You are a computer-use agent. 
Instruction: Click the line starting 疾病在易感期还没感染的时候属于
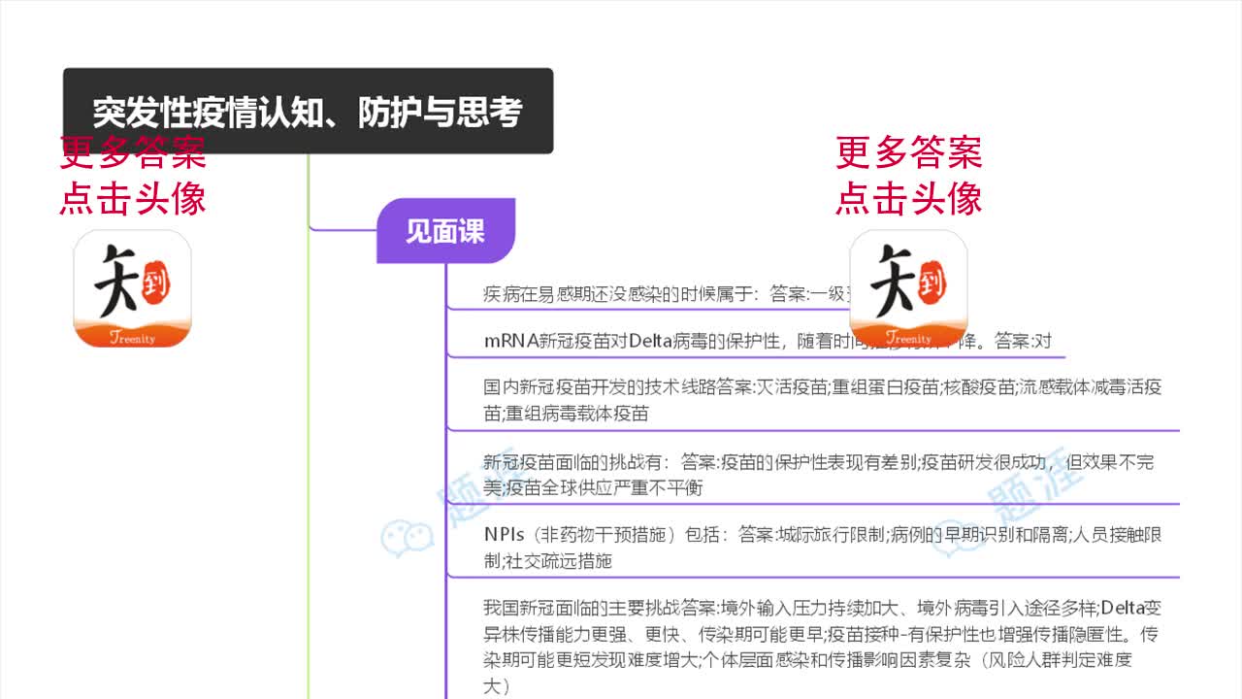[x=666, y=293]
